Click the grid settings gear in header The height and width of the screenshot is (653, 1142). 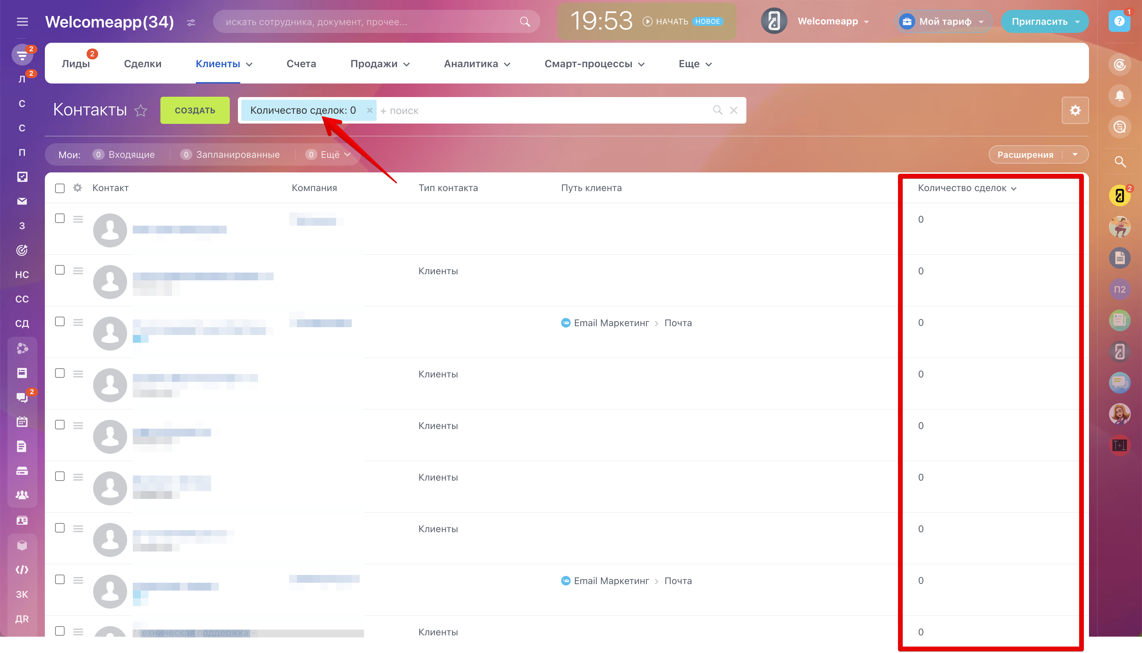pos(78,188)
